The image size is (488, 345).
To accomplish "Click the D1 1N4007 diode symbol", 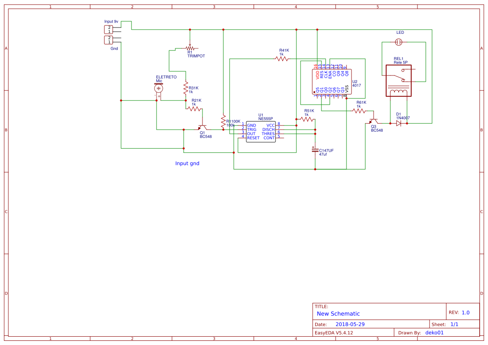I will click(x=399, y=123).
